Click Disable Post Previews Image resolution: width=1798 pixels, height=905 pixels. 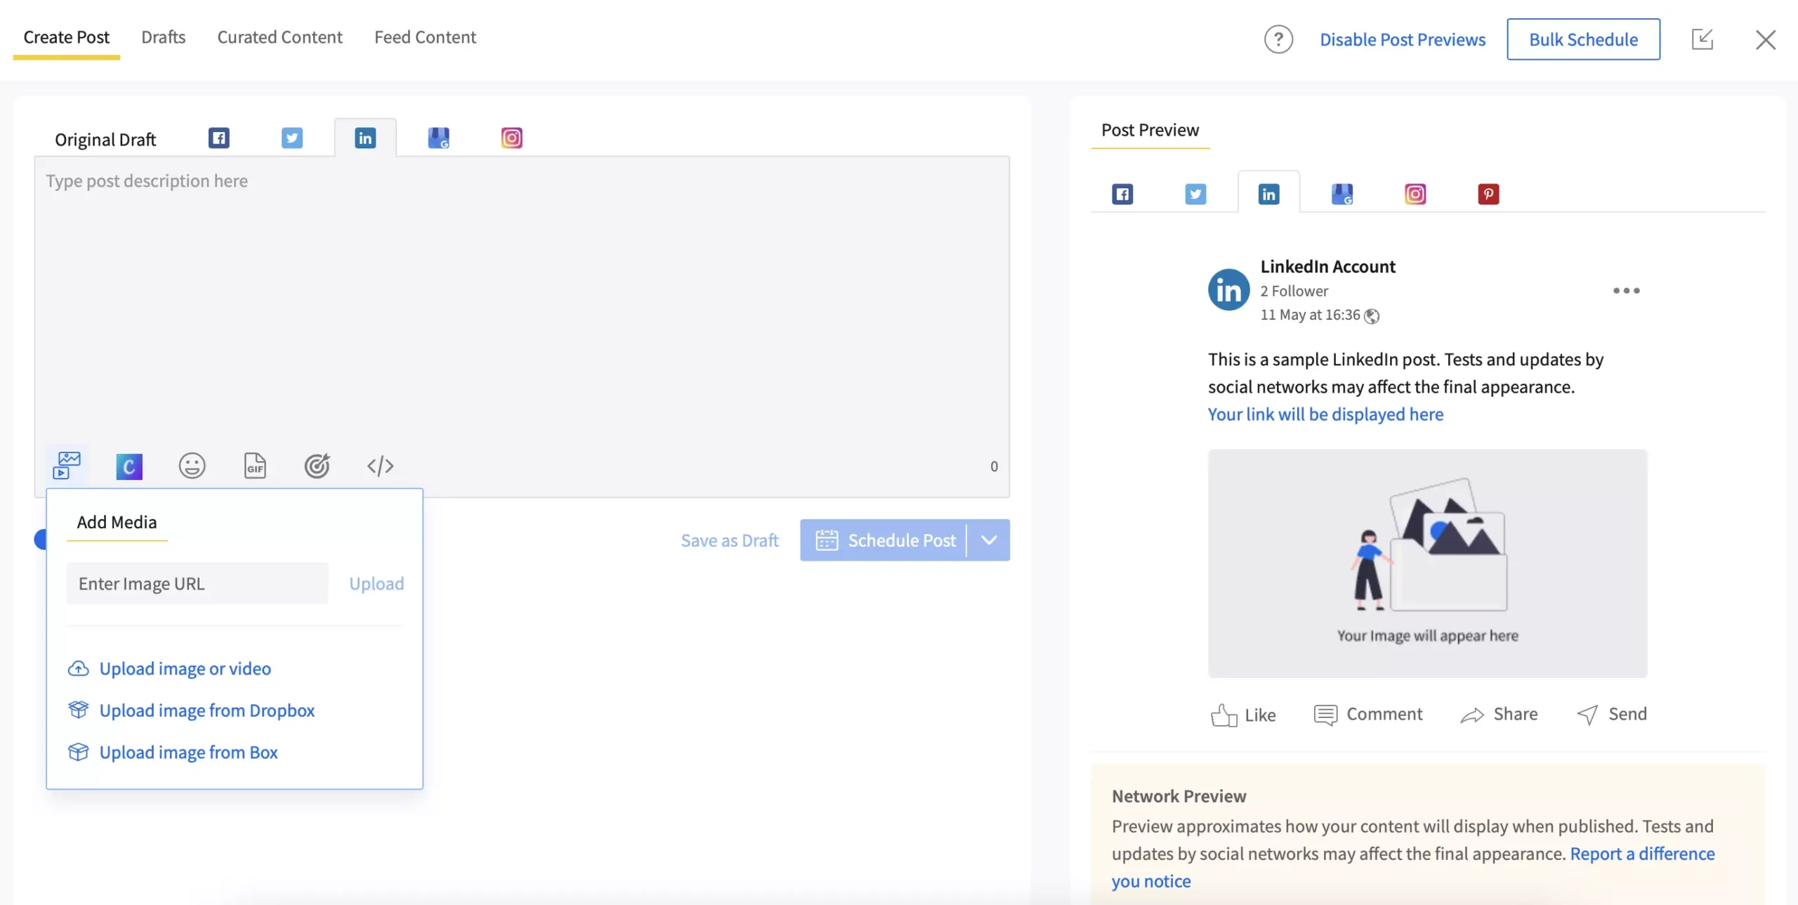(1403, 39)
